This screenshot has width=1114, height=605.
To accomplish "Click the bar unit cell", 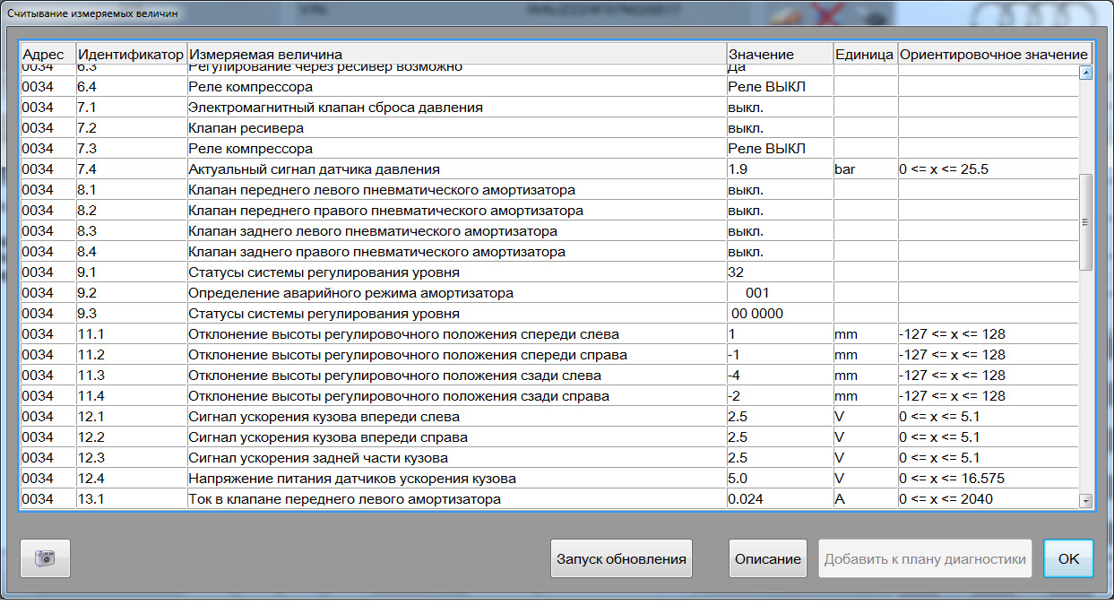I will coord(866,169).
